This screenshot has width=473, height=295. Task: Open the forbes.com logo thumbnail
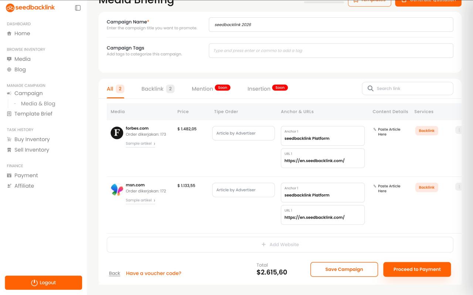tap(117, 133)
